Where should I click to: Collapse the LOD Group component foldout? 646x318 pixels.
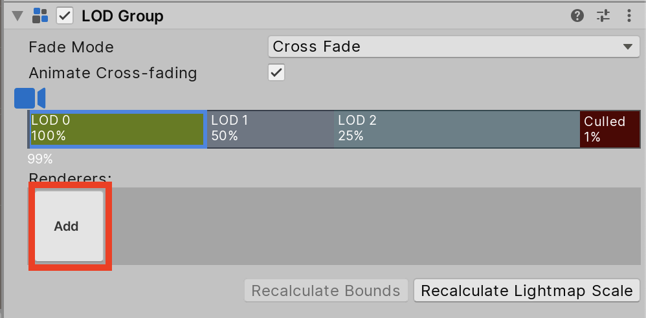[x=17, y=16]
